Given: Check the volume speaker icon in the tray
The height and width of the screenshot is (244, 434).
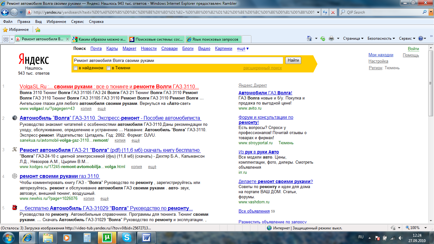Looking at the screenshot, I should [401, 238].
